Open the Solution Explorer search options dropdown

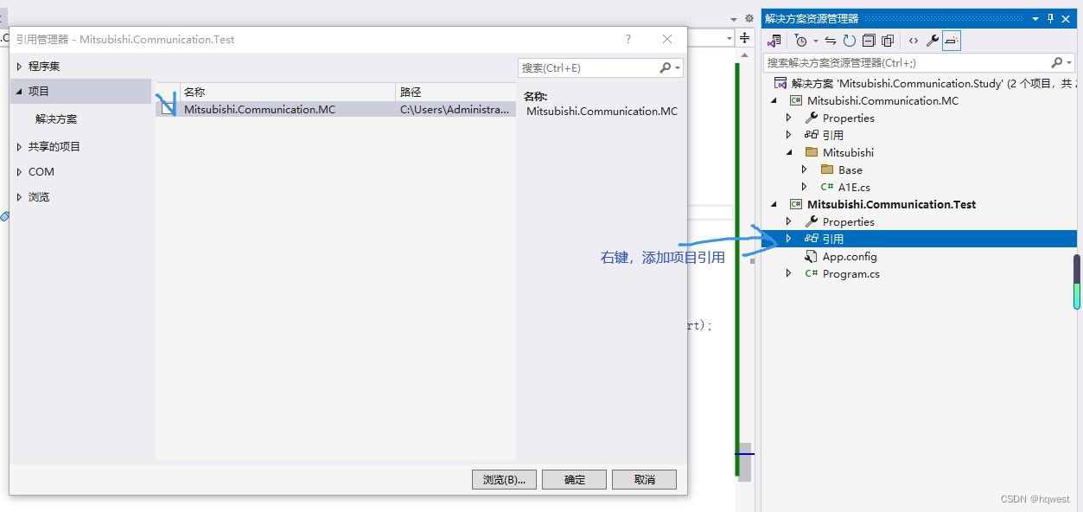[1068, 62]
